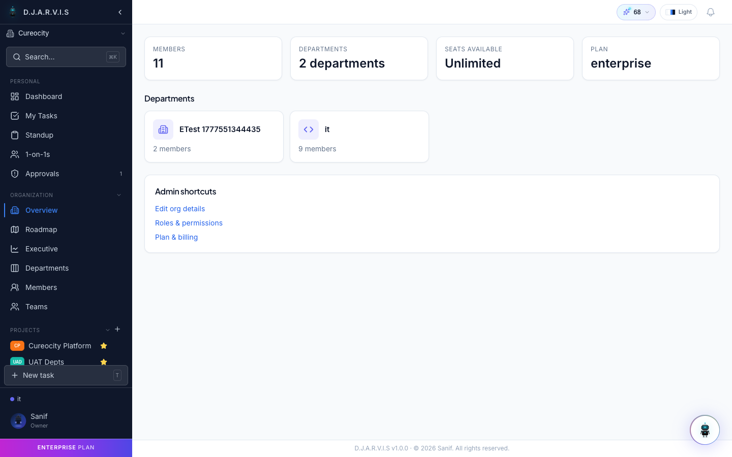The image size is (732, 457).
Task: Click the Plan enterprise card
Action: click(x=651, y=58)
